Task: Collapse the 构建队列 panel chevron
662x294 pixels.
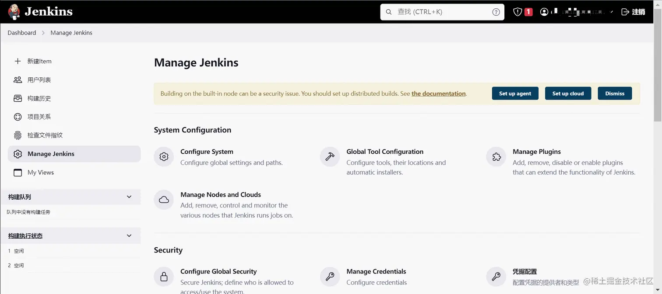Action: (x=129, y=197)
